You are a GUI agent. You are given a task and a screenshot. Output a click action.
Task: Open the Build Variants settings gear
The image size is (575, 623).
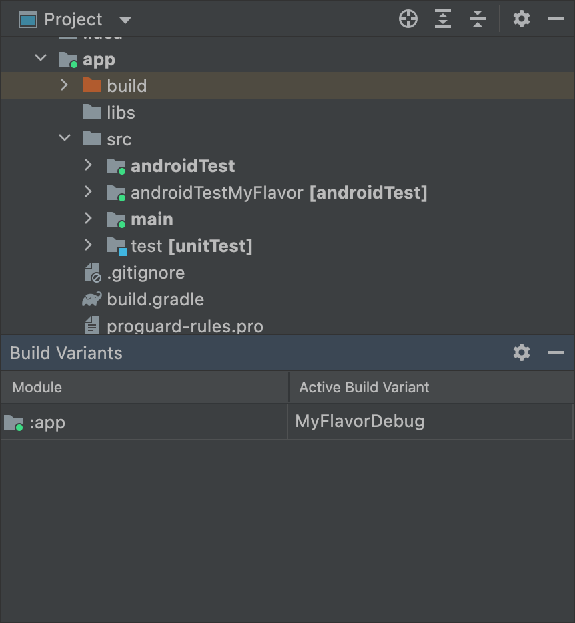521,352
